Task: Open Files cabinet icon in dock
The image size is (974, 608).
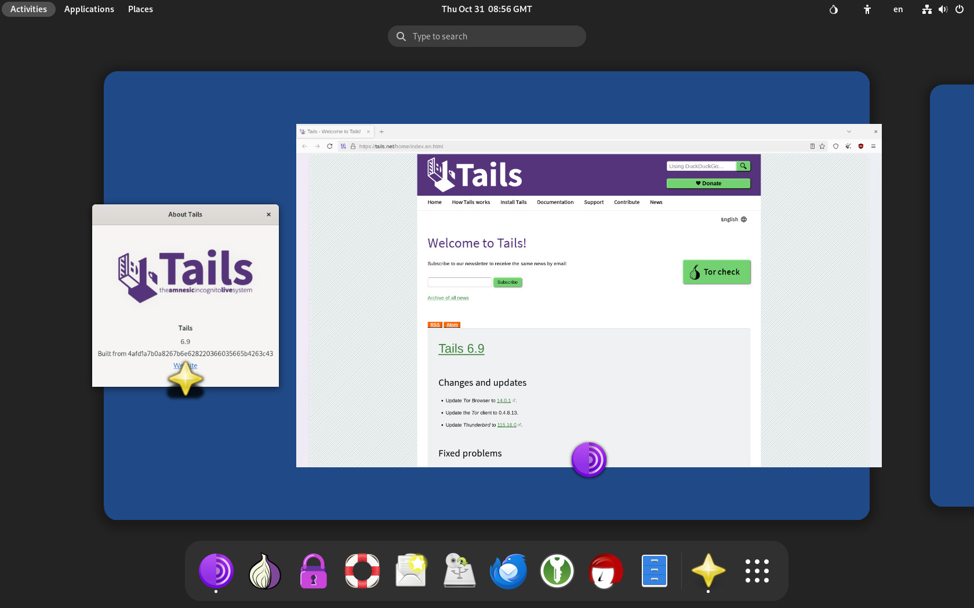Action: tap(655, 571)
